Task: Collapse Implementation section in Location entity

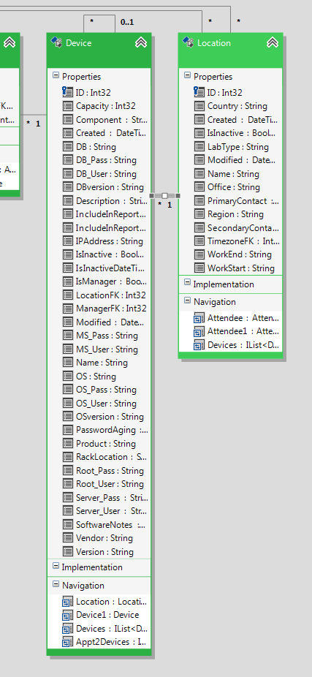Action: click(x=187, y=282)
